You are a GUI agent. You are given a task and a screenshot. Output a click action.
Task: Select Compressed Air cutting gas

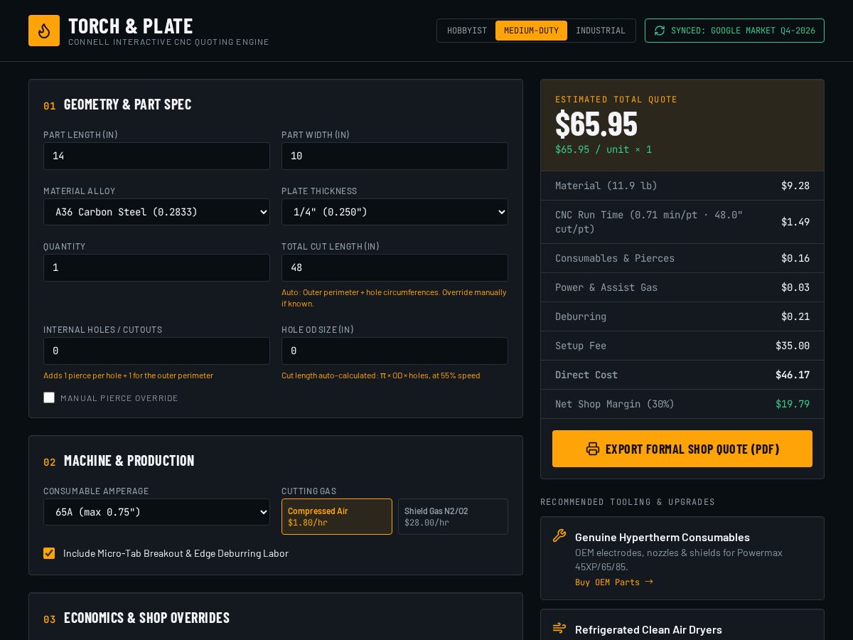[x=337, y=516]
